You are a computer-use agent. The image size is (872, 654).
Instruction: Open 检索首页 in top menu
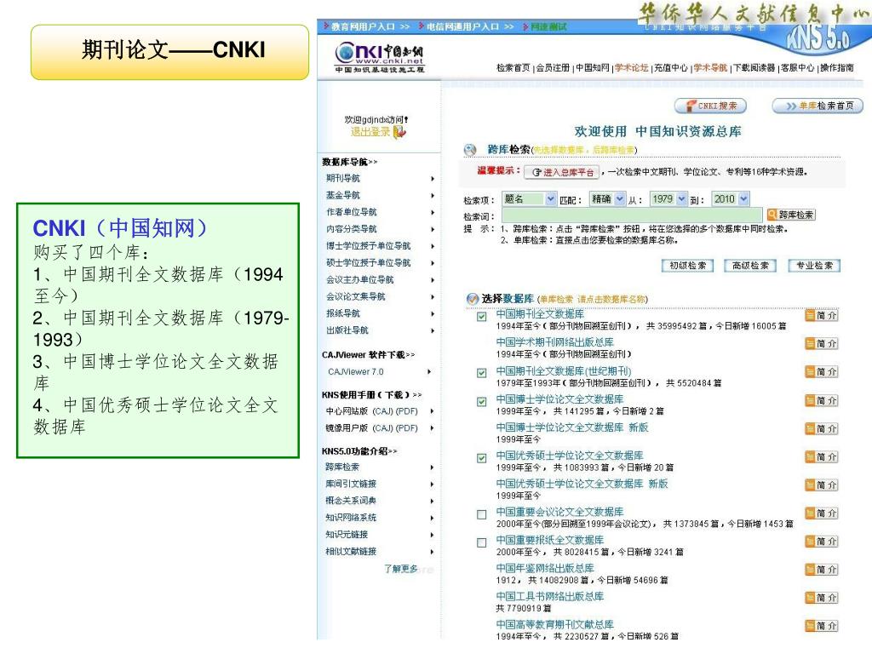(x=513, y=68)
